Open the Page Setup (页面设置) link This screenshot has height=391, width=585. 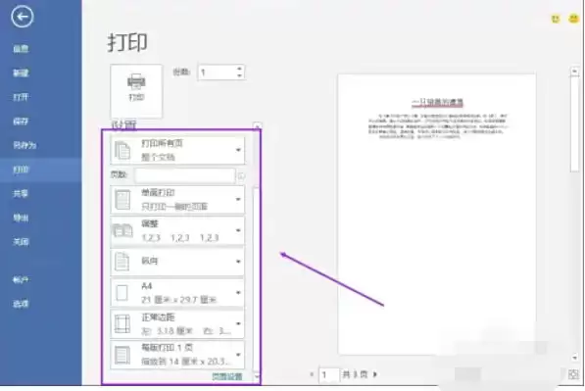(227, 376)
